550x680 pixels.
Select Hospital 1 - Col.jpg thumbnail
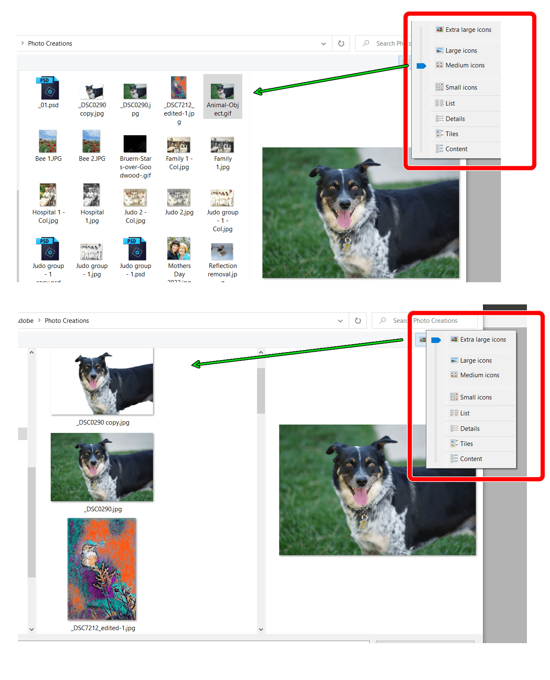pyautogui.click(x=48, y=195)
